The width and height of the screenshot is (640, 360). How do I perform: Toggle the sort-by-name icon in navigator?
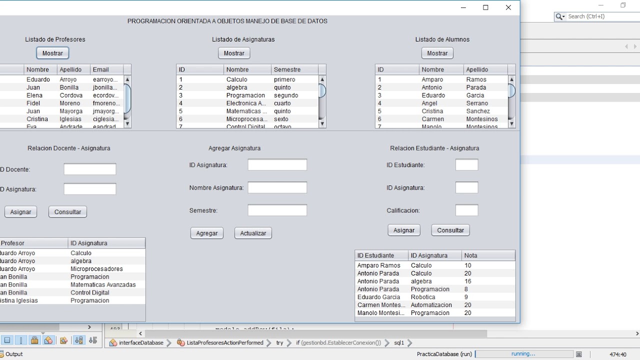79,340
